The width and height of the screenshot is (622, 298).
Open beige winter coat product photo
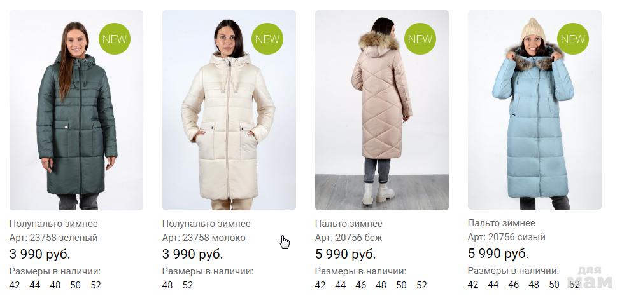coord(381,110)
